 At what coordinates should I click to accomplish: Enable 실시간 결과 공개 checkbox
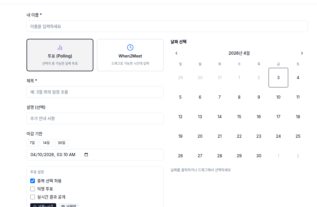tap(32, 197)
